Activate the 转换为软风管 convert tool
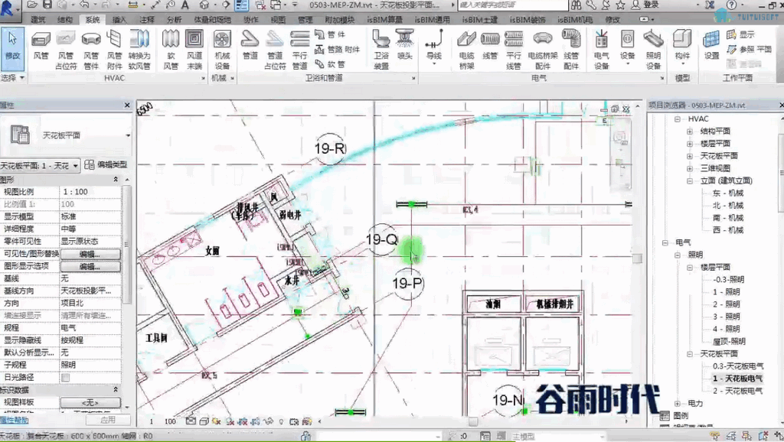 point(139,50)
